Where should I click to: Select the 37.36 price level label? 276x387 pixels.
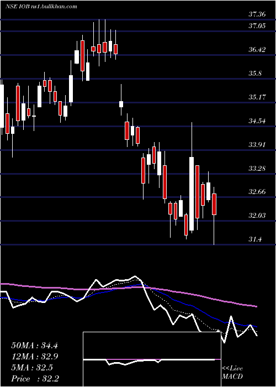pyautogui.click(x=257, y=14)
